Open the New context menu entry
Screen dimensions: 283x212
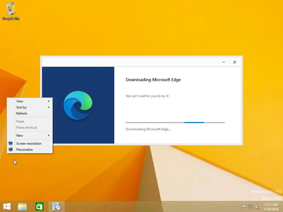click(30, 135)
